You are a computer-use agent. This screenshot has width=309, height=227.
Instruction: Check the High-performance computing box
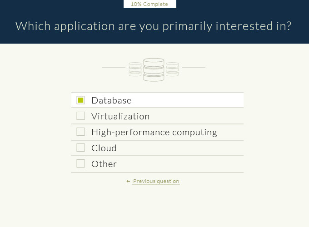coord(80,132)
